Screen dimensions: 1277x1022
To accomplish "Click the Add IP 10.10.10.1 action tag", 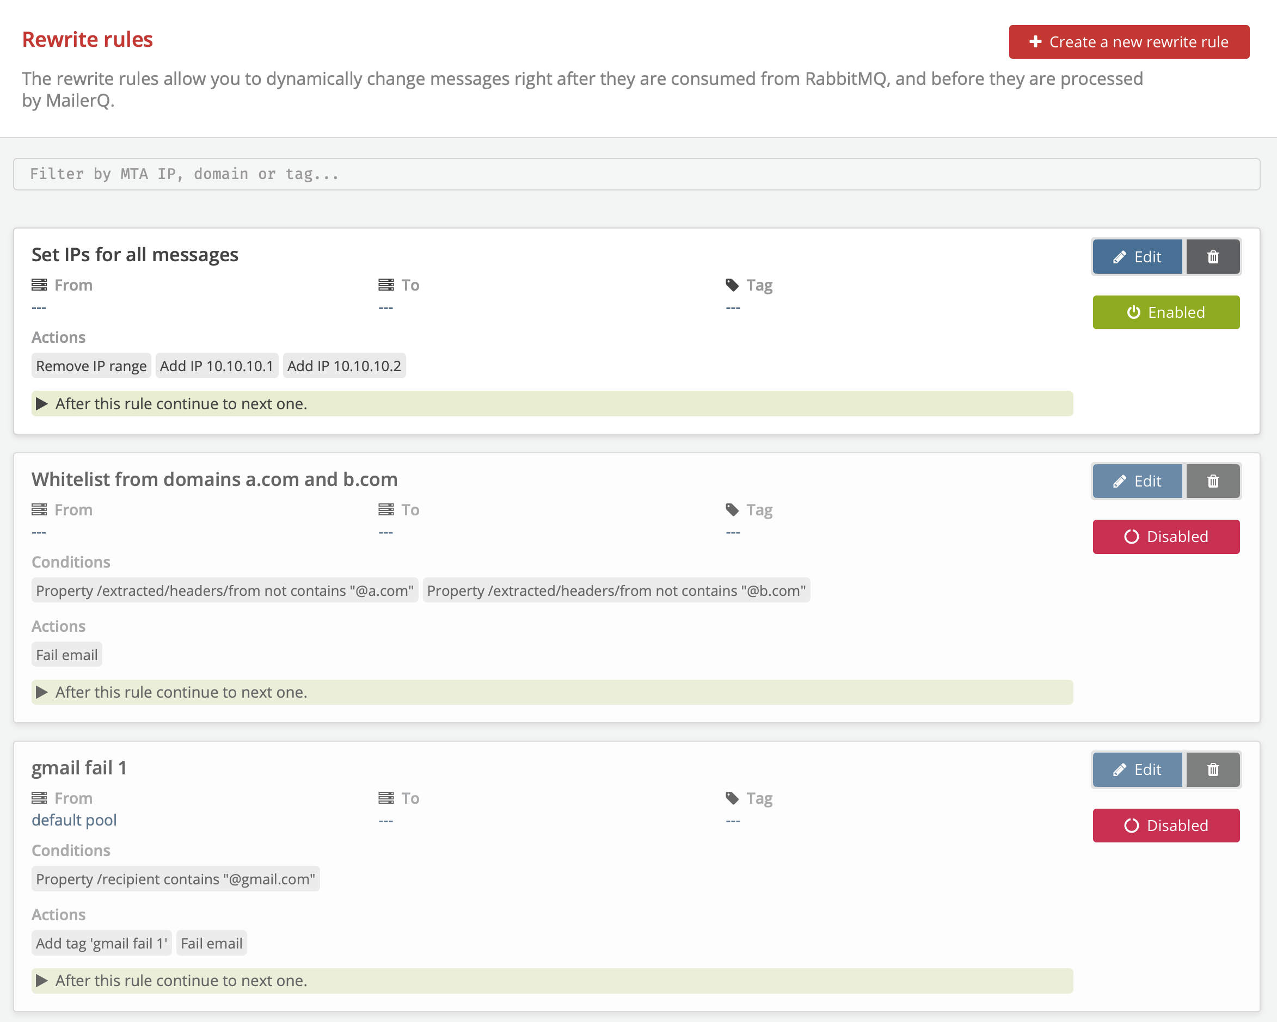I will click(216, 366).
